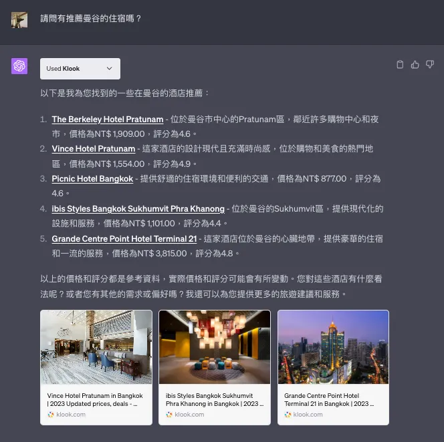The image size is (444, 442).
Task: Open the Vince Hotel Pratunam card title
Action: pyautogui.click(x=95, y=399)
